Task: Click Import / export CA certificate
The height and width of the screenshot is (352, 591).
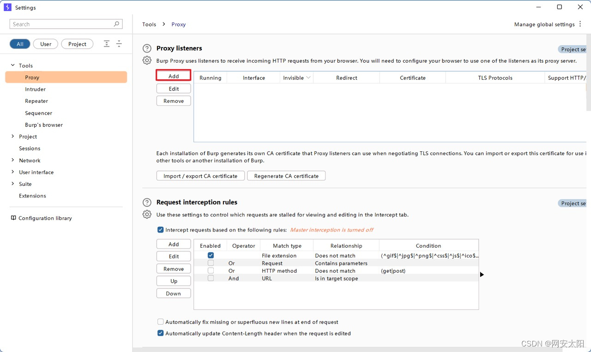Action: point(200,176)
